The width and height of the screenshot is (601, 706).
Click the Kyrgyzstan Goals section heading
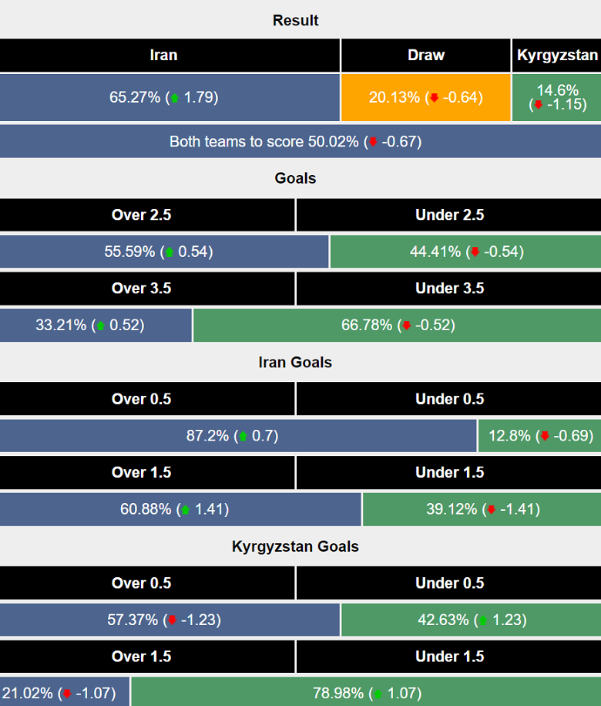(295, 546)
